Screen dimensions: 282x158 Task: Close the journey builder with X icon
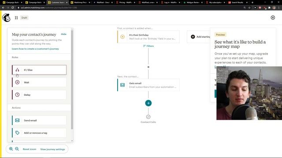click(273, 18)
